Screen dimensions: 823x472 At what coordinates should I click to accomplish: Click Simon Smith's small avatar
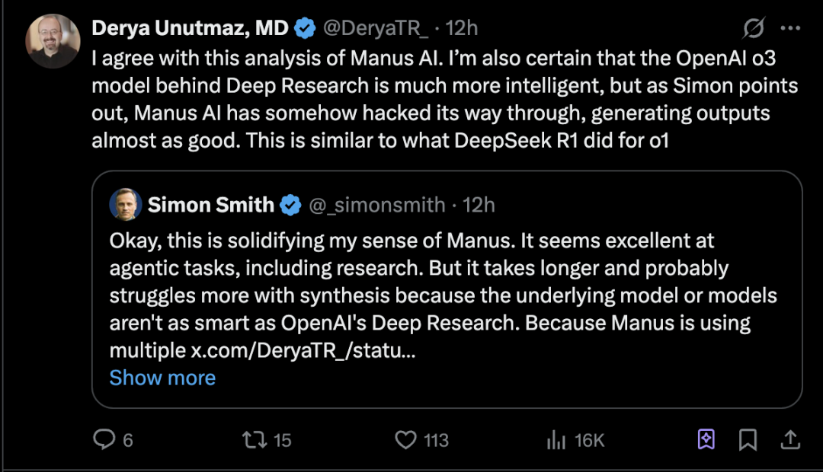coord(126,204)
